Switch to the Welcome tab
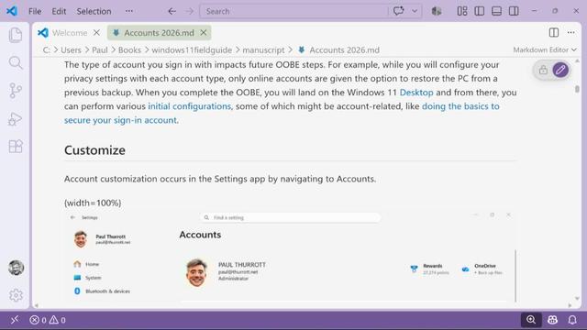The image size is (587, 330). (70, 33)
